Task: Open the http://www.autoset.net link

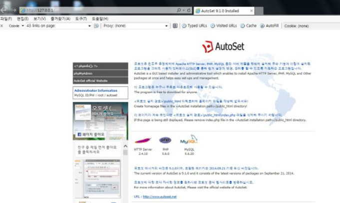Action: (160, 197)
